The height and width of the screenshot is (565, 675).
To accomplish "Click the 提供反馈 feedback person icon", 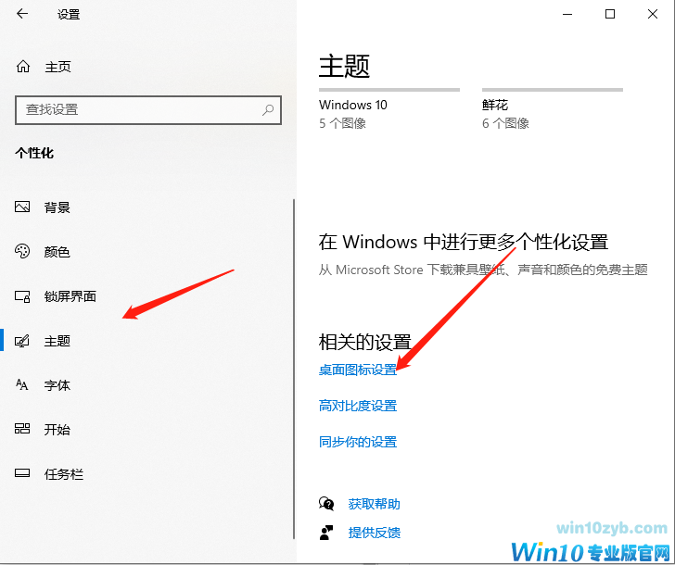I will point(326,533).
